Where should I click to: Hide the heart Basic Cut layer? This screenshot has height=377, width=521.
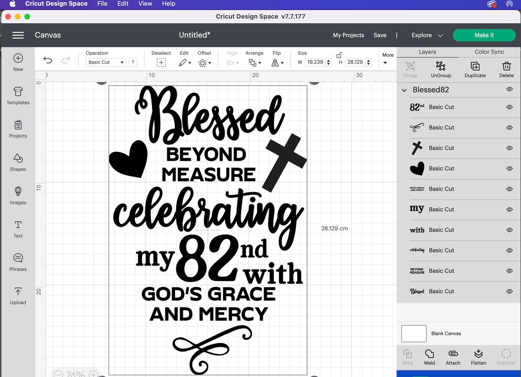point(509,168)
